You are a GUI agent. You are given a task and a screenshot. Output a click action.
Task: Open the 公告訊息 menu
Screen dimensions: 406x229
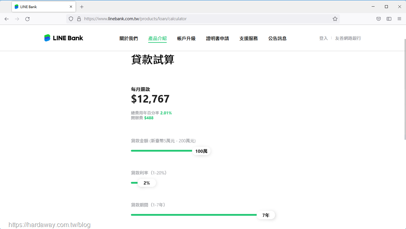tap(277, 38)
